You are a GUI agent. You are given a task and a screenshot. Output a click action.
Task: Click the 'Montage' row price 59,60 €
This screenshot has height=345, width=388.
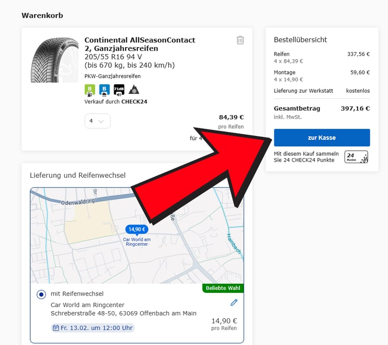[x=360, y=73]
